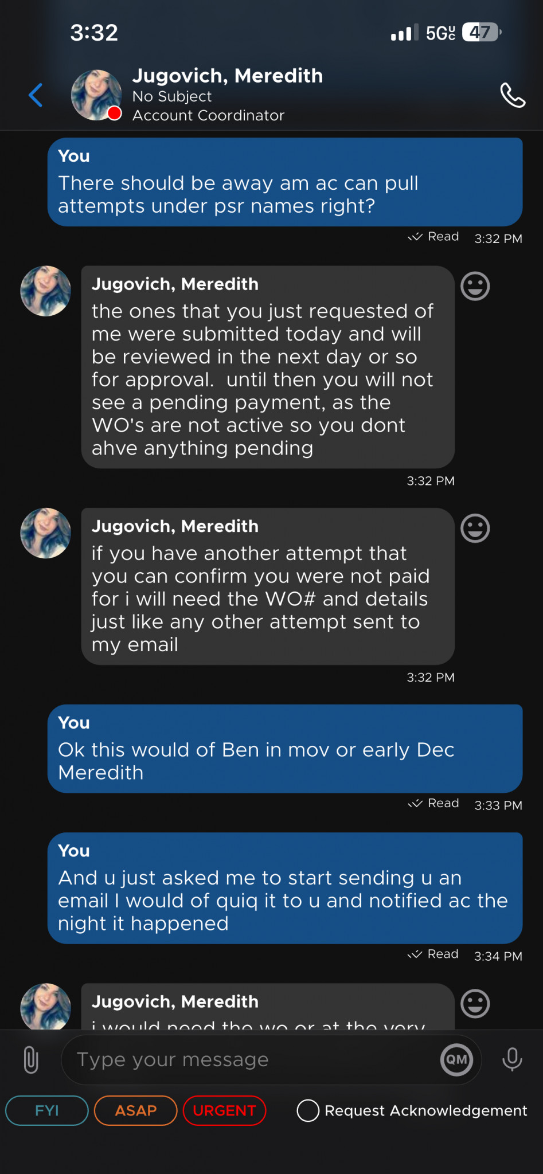Tap the Type your message field
Screen dimensions: 543x1174
tap(252, 1060)
